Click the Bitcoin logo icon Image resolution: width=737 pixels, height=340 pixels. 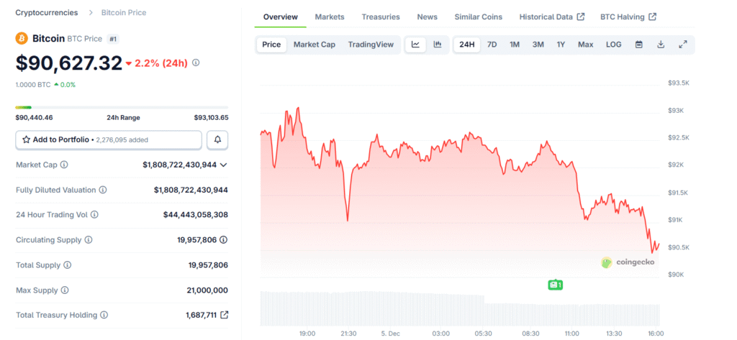pyautogui.click(x=22, y=39)
